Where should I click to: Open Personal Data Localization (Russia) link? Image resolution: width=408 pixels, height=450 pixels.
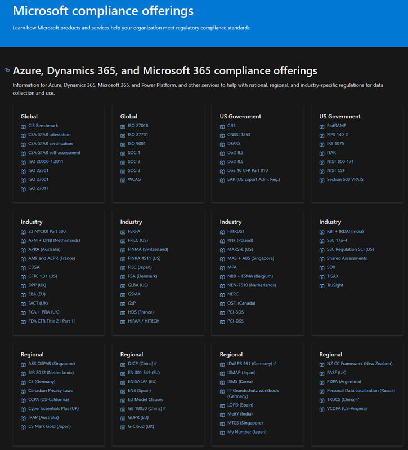coord(361,390)
